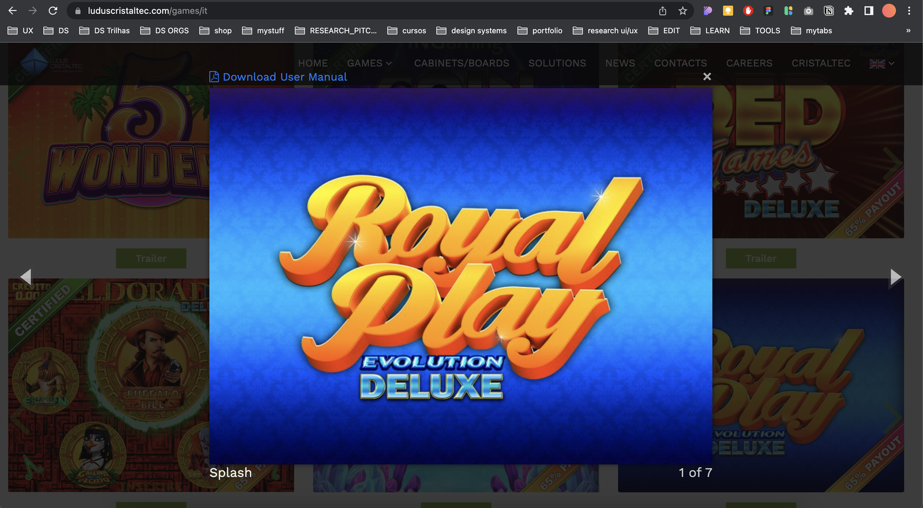
Task: Toggle the browser side panel icon
Action: click(869, 11)
